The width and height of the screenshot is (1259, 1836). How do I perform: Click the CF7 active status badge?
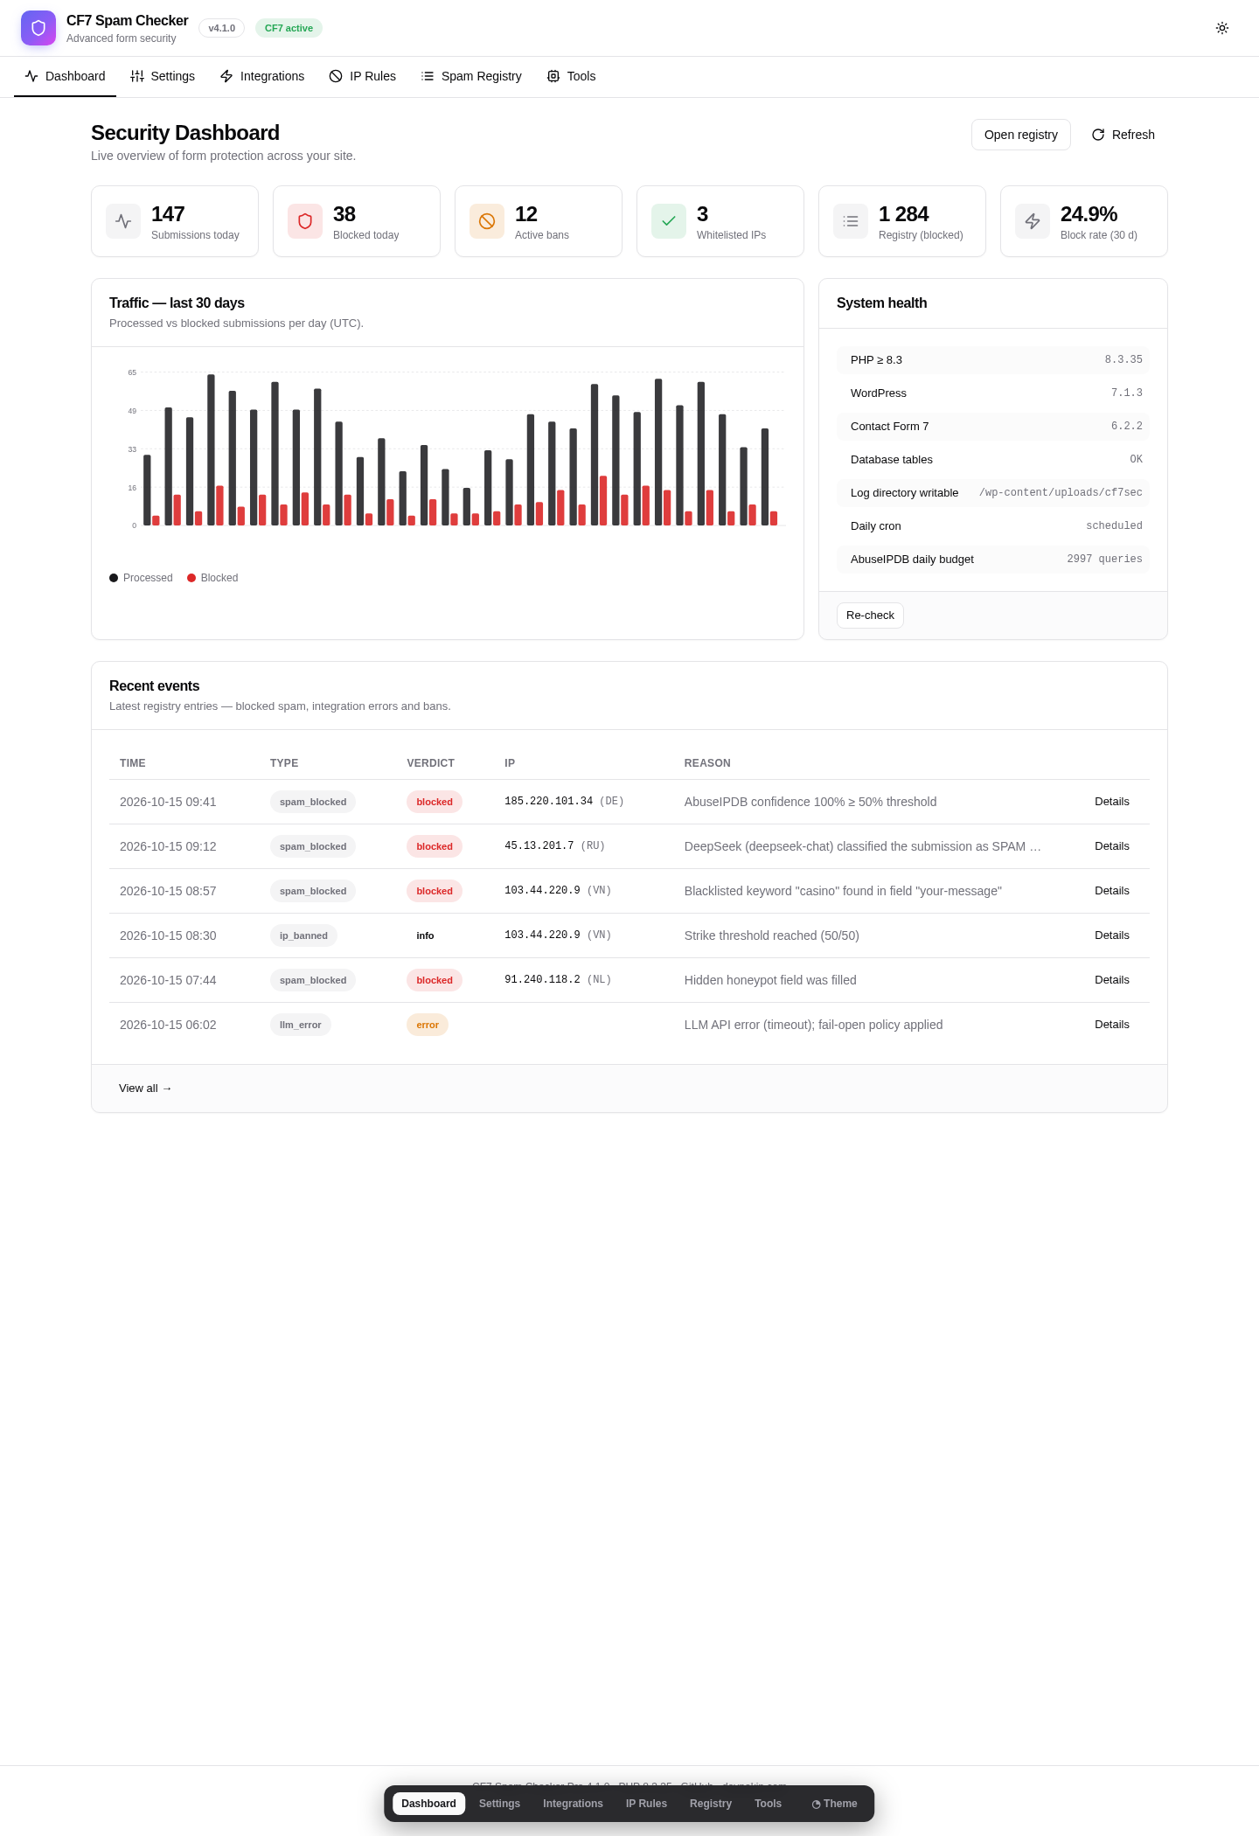(289, 28)
